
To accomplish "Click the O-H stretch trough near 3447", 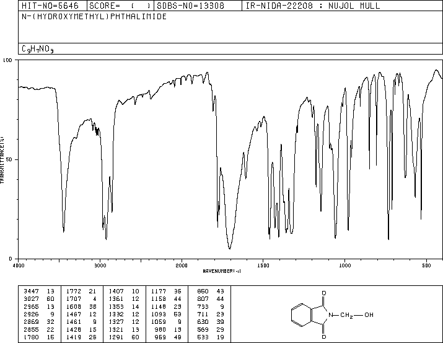I will pyautogui.click(x=64, y=231).
